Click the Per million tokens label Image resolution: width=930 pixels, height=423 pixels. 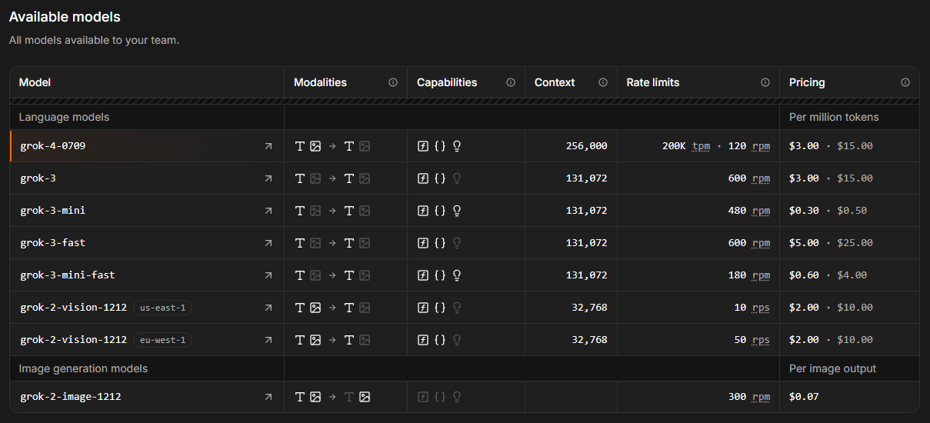tap(834, 117)
